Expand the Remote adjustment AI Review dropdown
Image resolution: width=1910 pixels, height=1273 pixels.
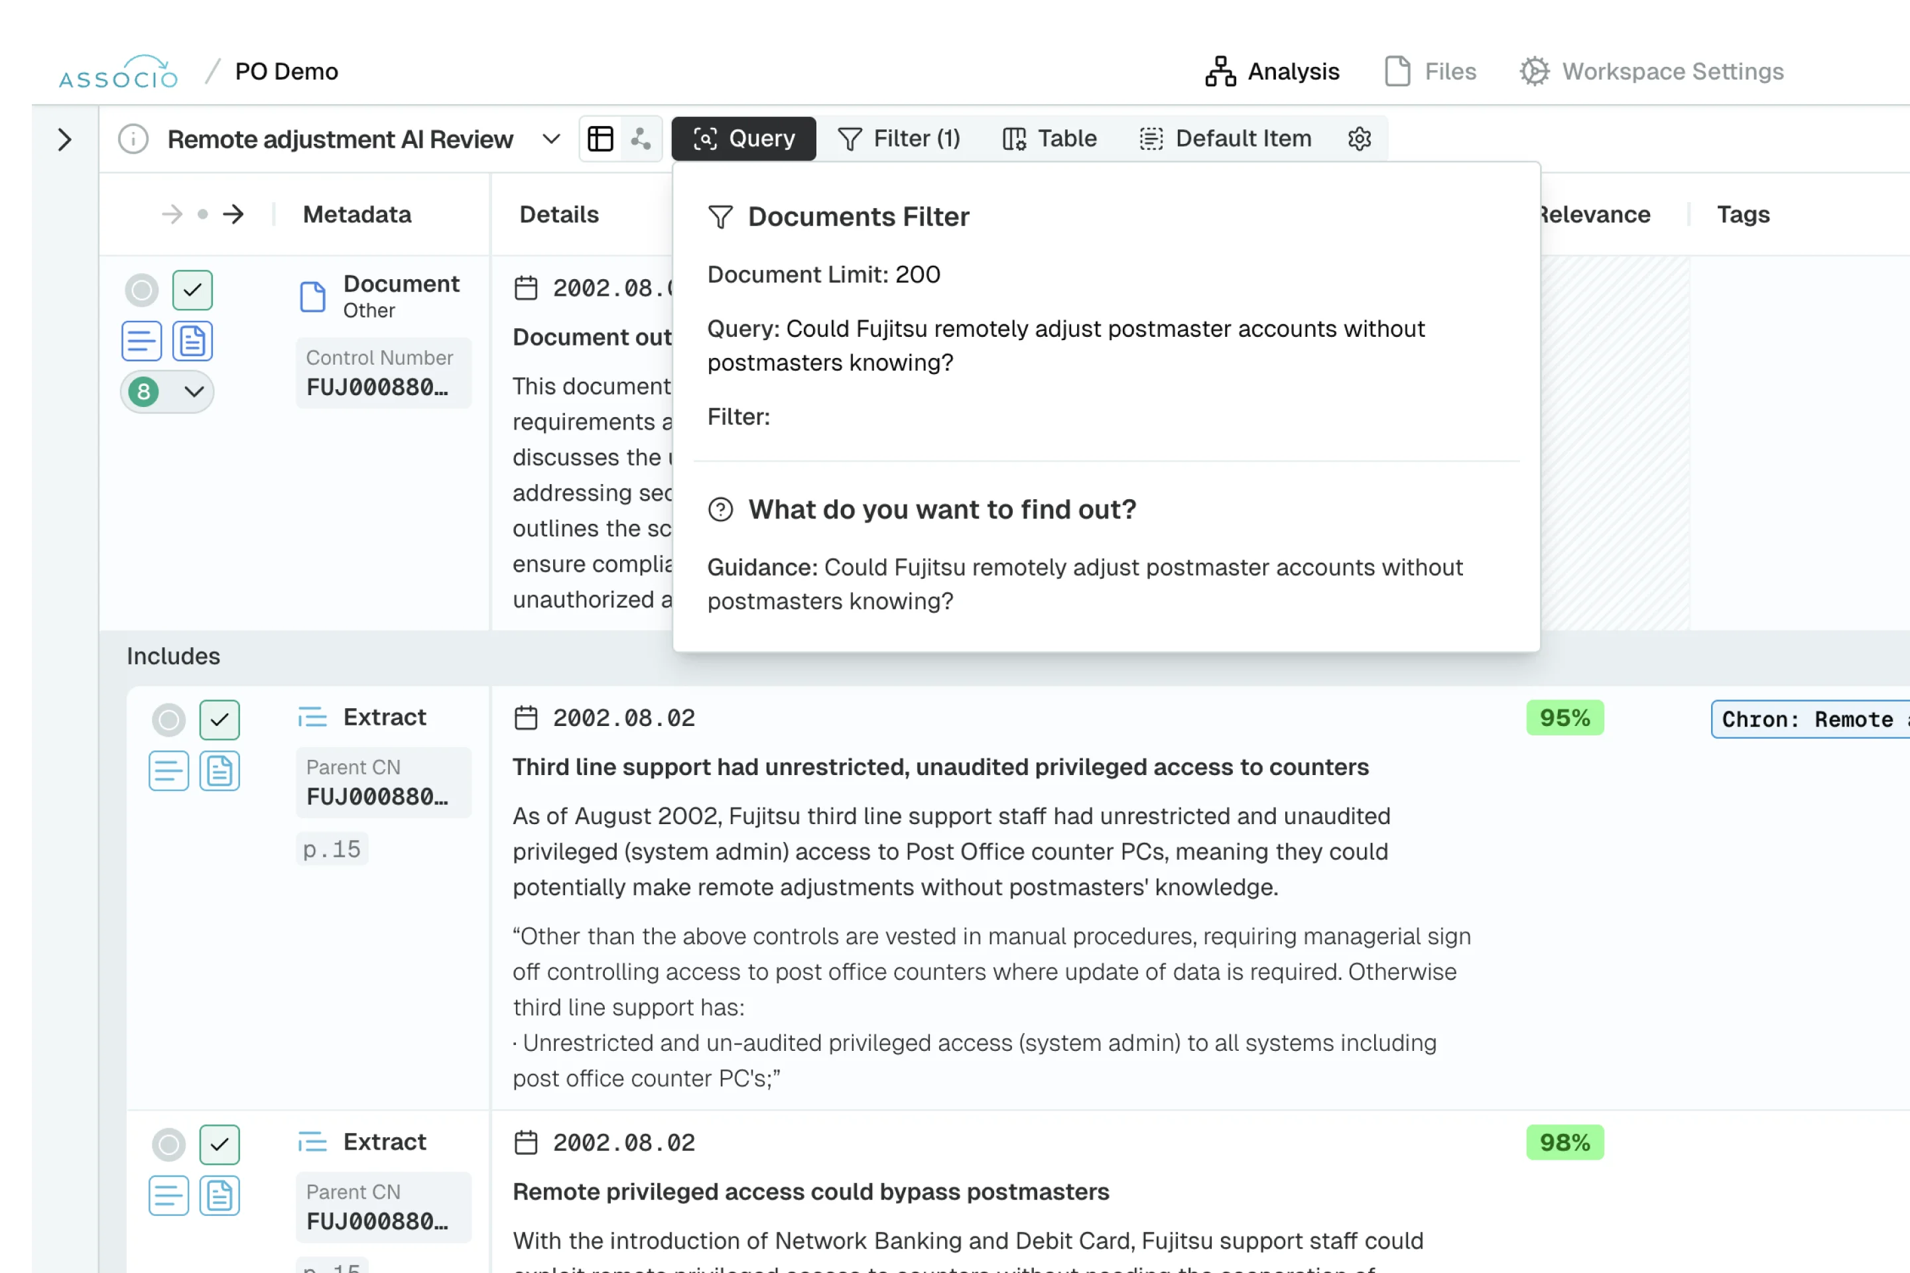click(550, 139)
